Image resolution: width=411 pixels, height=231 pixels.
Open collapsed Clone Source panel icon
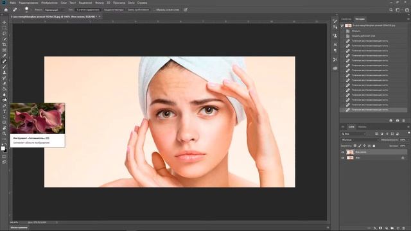[335, 36]
